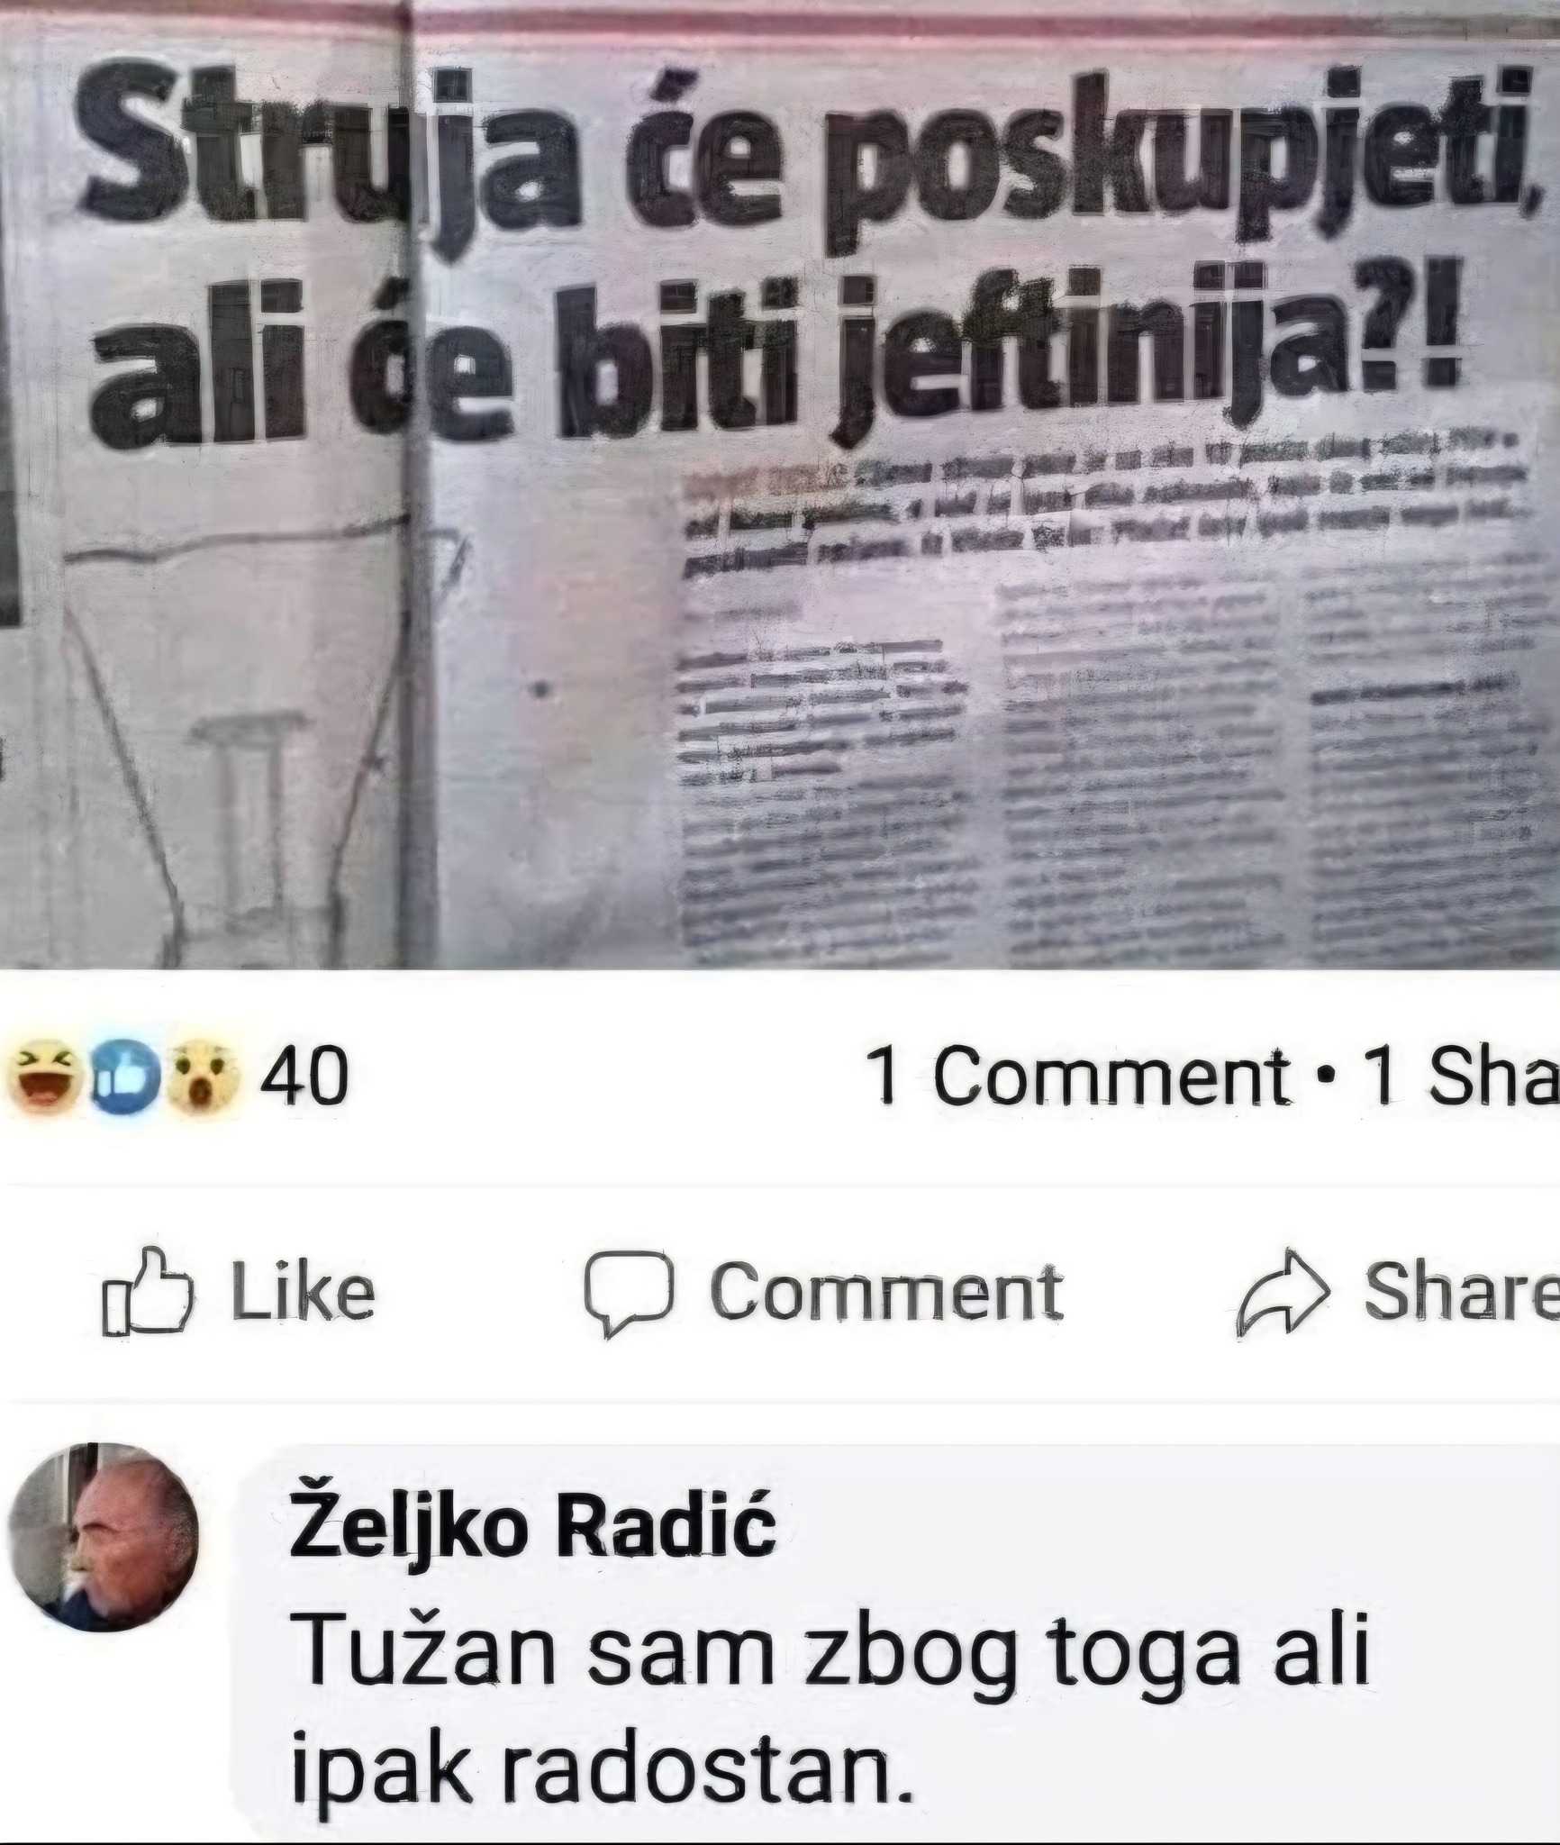Click the laughing Haha reaction emoji
This screenshot has height=1845, width=1560.
[x=42, y=1077]
